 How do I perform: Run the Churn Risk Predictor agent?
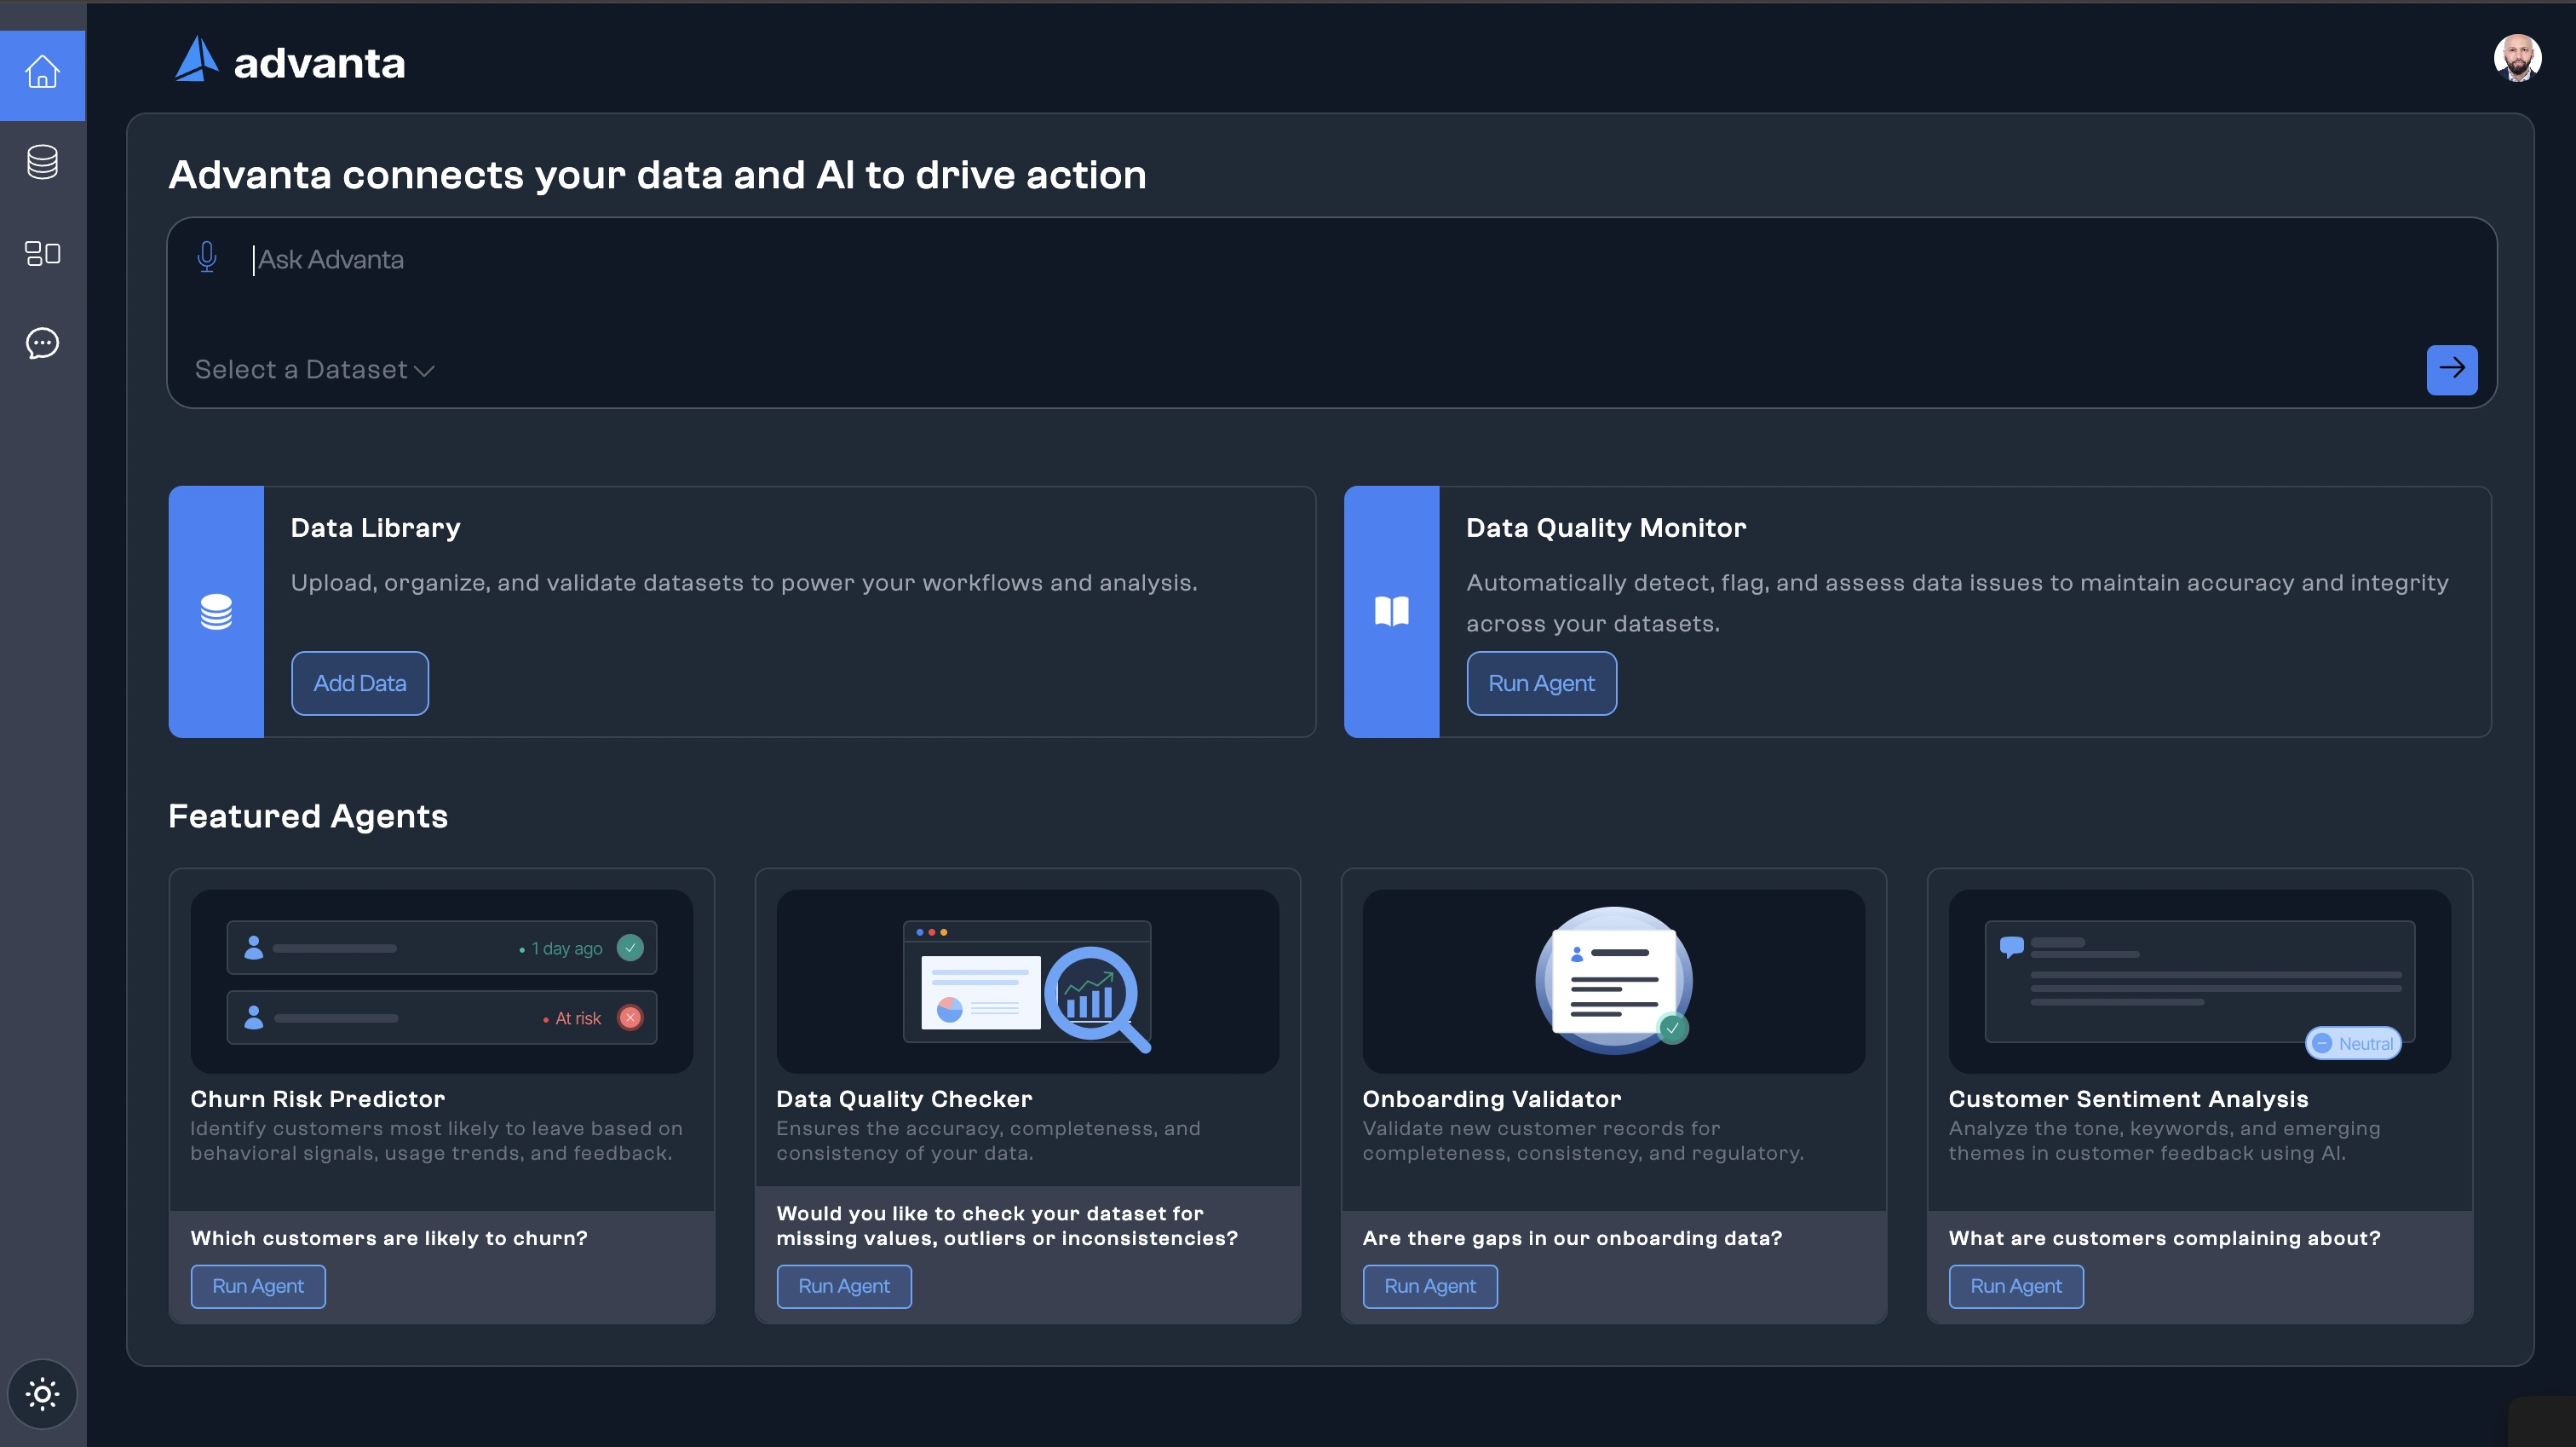[x=257, y=1286]
